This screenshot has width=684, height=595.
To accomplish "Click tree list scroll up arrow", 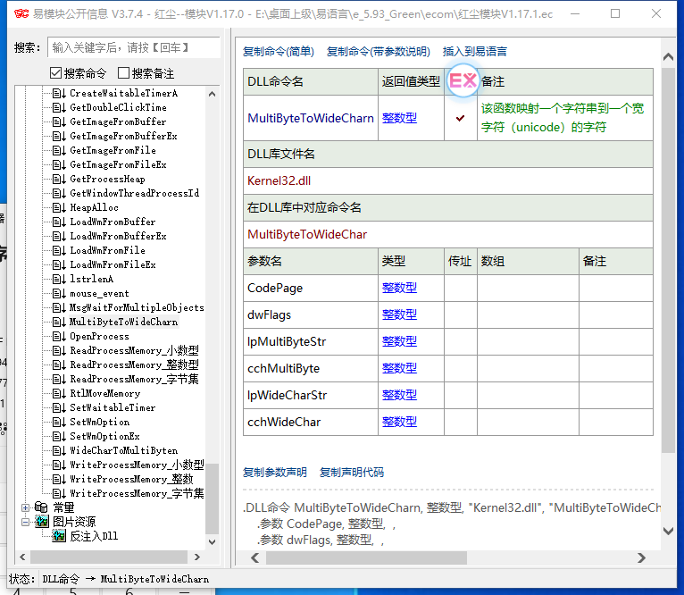I will (x=212, y=94).
